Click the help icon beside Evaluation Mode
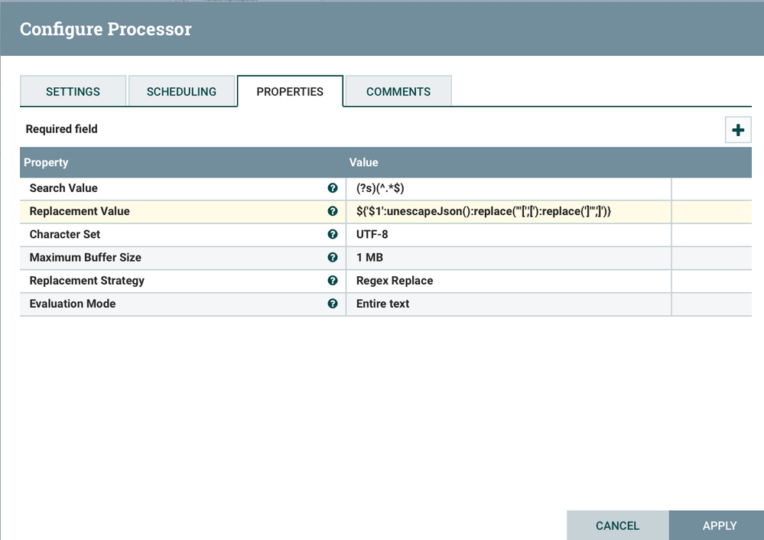The width and height of the screenshot is (764, 540). [x=333, y=304]
